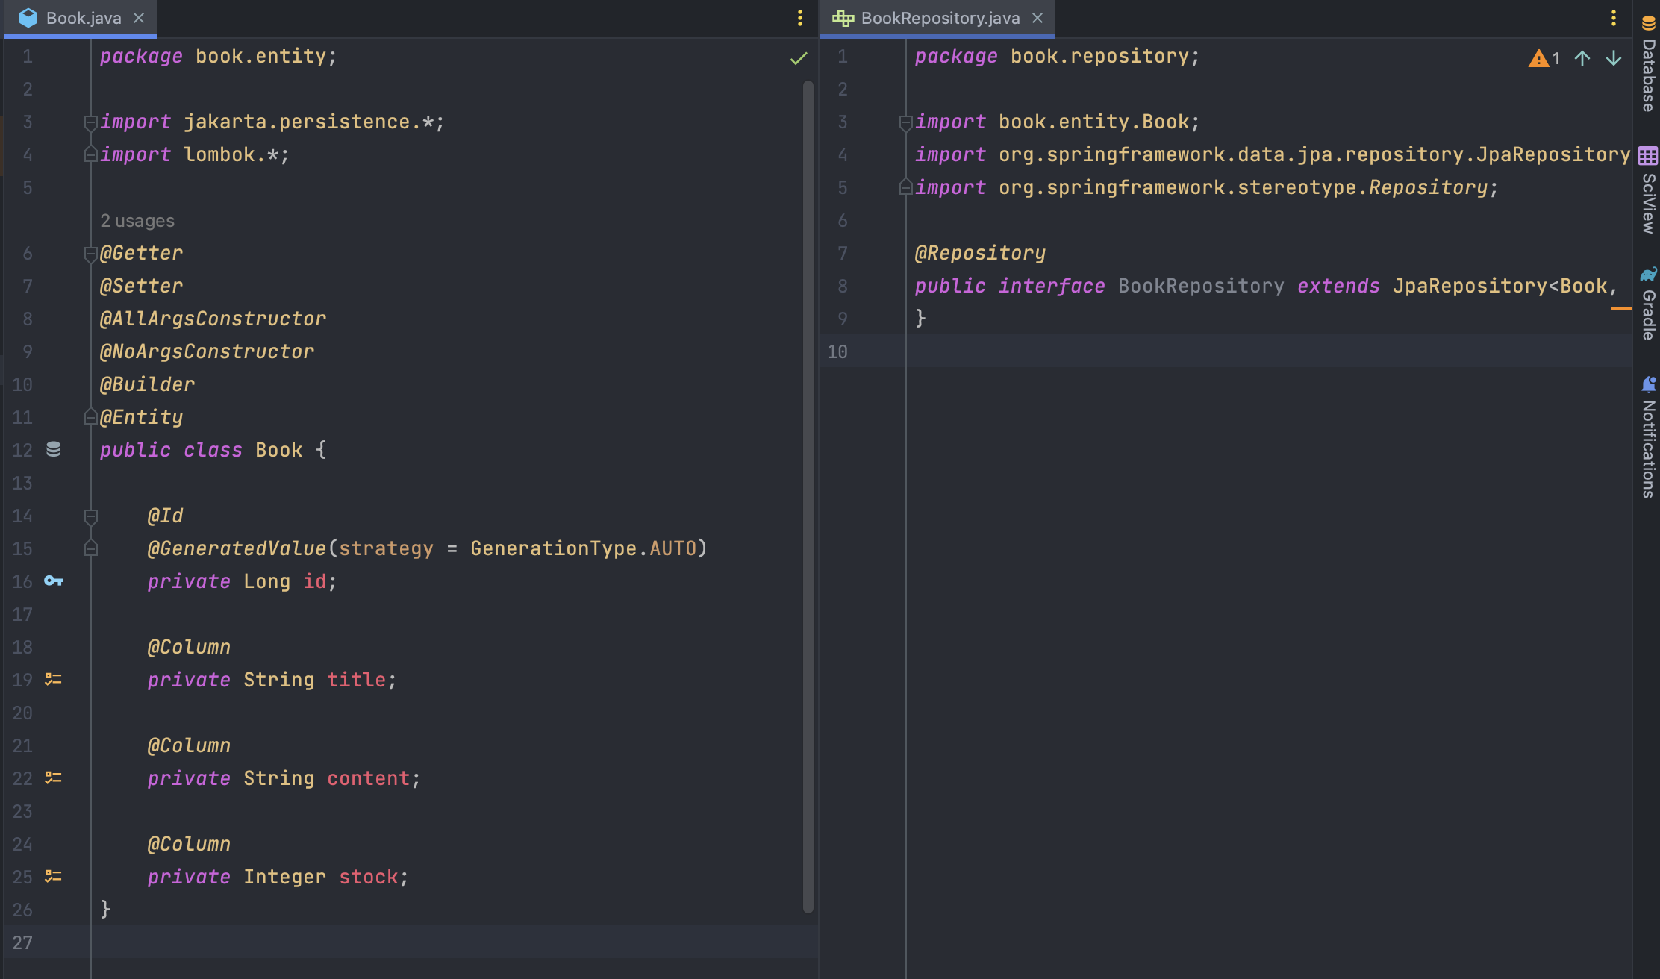Fold the class annotations starting at @Getter

click(90, 253)
